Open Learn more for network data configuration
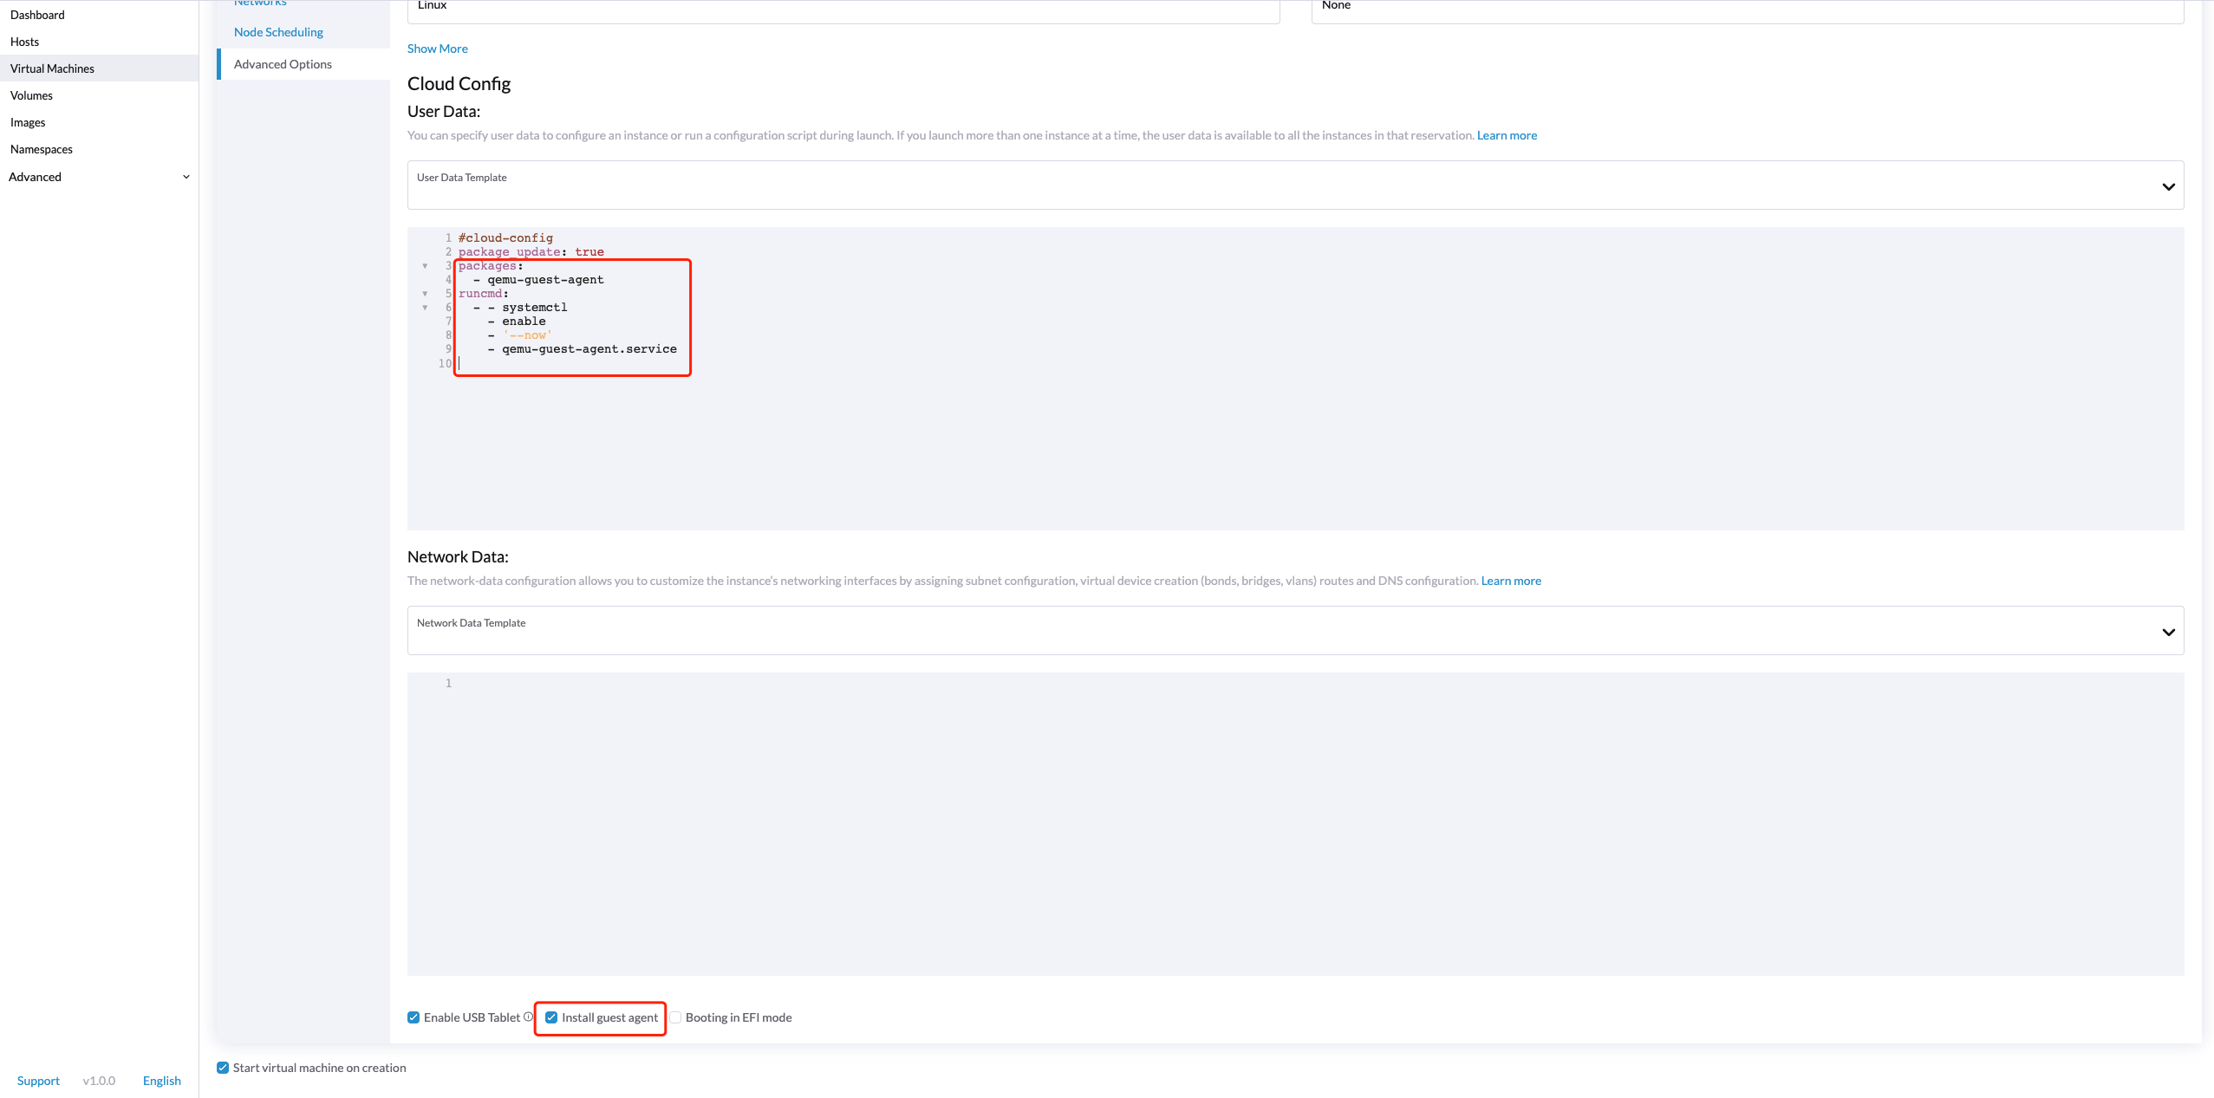This screenshot has width=2214, height=1098. tap(1510, 580)
